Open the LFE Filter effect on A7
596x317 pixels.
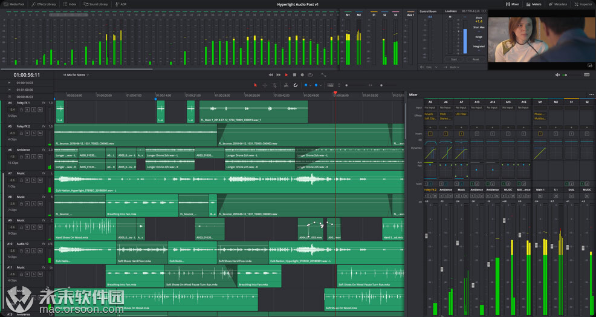pyautogui.click(x=461, y=114)
